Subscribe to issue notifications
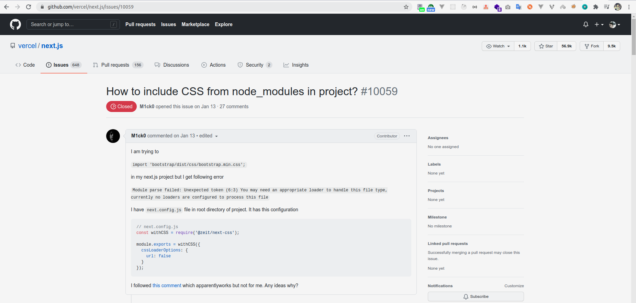The height and width of the screenshot is (303, 636). coord(476,296)
